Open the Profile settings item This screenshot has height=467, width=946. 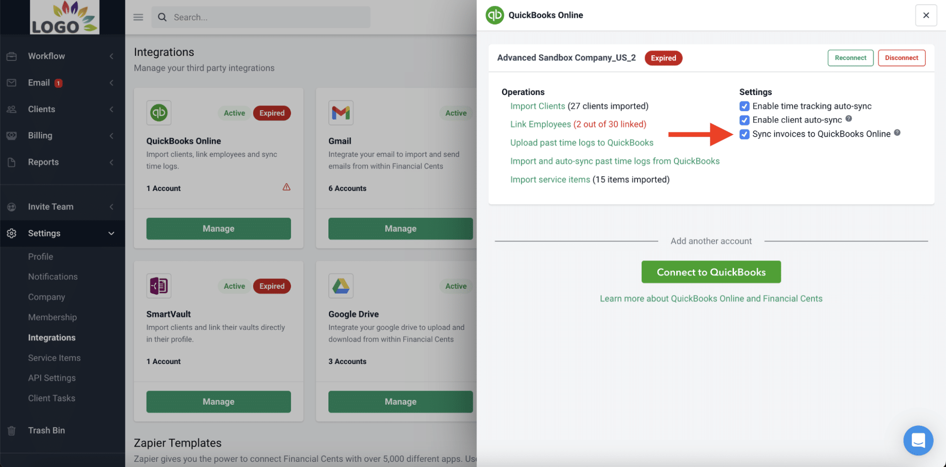(x=41, y=257)
